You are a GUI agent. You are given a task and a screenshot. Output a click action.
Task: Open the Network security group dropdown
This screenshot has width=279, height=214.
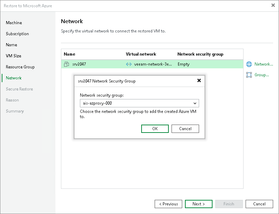click(x=139, y=103)
